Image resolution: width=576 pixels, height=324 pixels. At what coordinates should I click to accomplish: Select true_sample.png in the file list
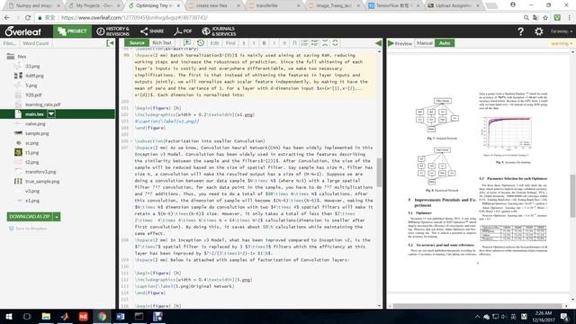pyautogui.click(x=42, y=181)
